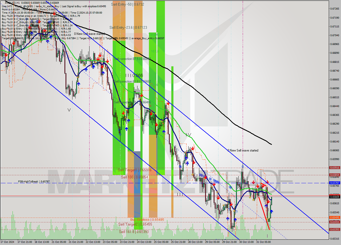The height and width of the screenshot is (245, 341).
Task: Click '30 Oct 13:00' on time axis
Action: coord(246,242)
